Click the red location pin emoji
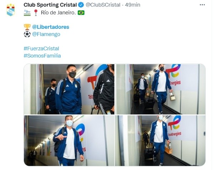Viewport: 214px width, 170px height. click(x=36, y=12)
